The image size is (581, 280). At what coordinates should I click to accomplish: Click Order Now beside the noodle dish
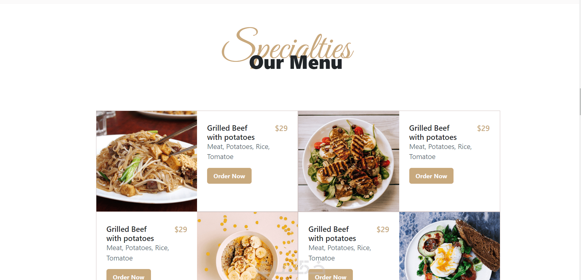click(229, 176)
